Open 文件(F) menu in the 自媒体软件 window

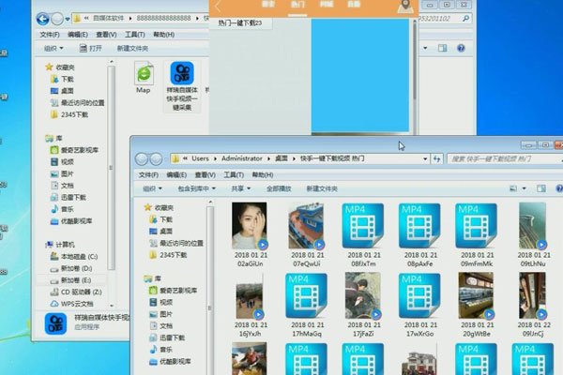click(50, 35)
